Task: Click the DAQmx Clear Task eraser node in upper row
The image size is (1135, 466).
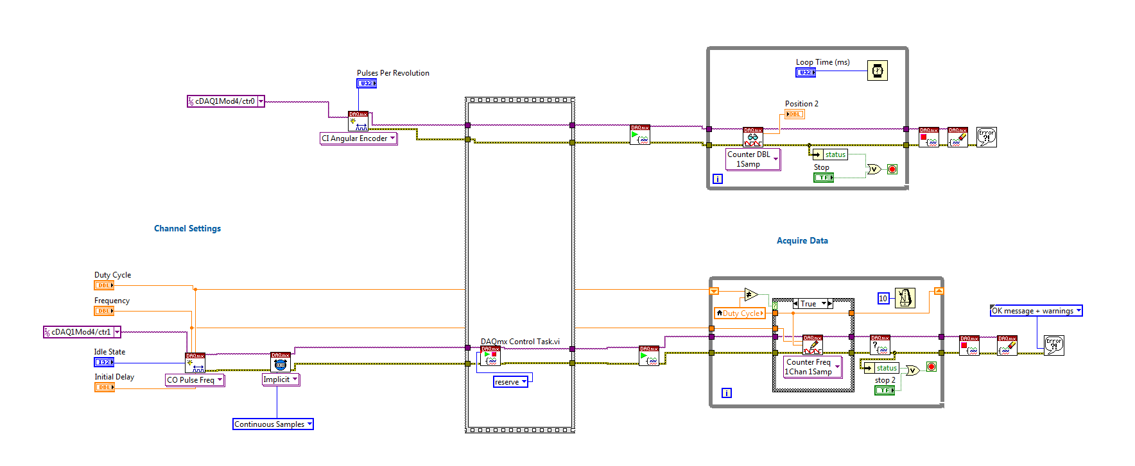Action: [958, 137]
